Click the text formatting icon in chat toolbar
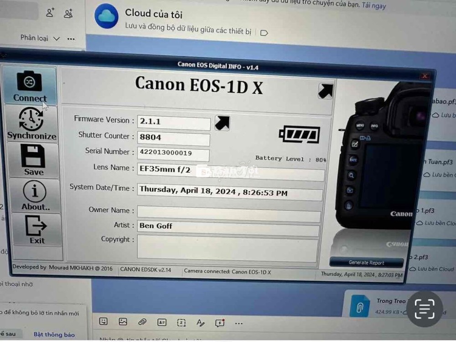Image resolution: width=456 pixels, height=342 pixels. [200, 323]
